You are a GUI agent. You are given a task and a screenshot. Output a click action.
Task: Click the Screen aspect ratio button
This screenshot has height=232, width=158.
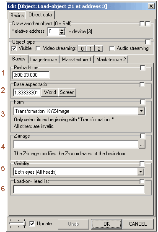(67, 92)
